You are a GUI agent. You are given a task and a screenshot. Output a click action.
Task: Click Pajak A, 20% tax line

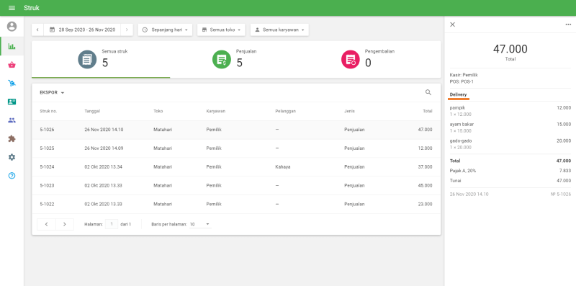tap(510, 171)
